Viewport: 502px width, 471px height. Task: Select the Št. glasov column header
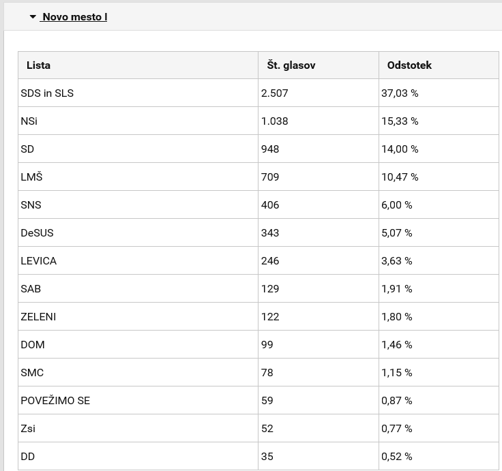point(319,65)
